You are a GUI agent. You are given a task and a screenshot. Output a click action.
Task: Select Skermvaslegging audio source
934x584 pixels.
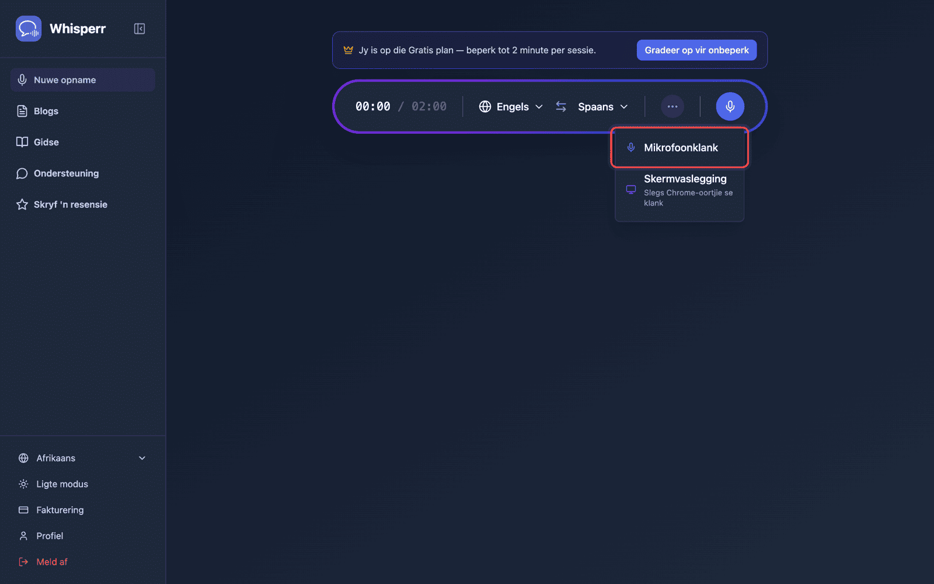tap(679, 190)
